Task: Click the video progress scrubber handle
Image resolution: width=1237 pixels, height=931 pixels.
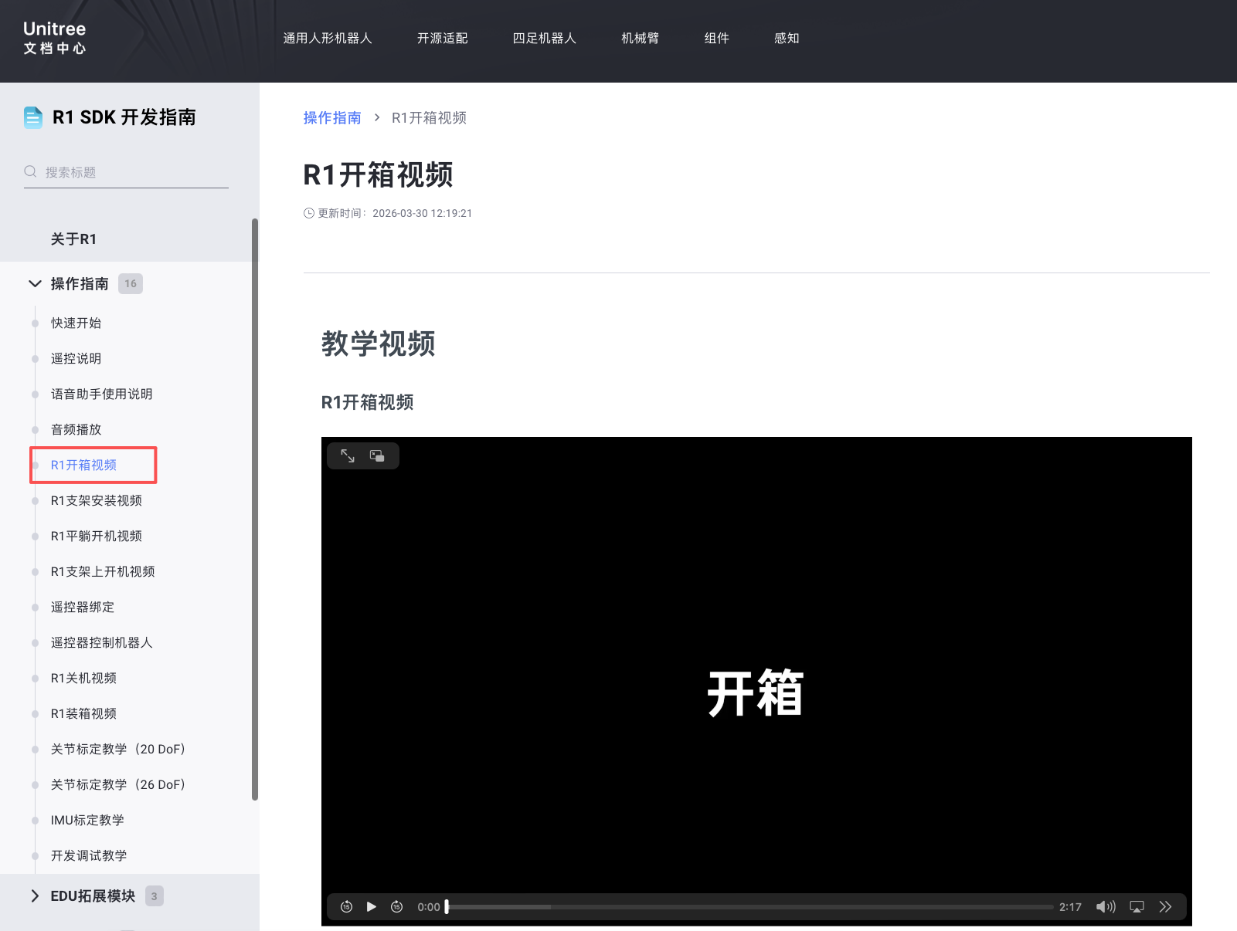Action: pyautogui.click(x=447, y=906)
